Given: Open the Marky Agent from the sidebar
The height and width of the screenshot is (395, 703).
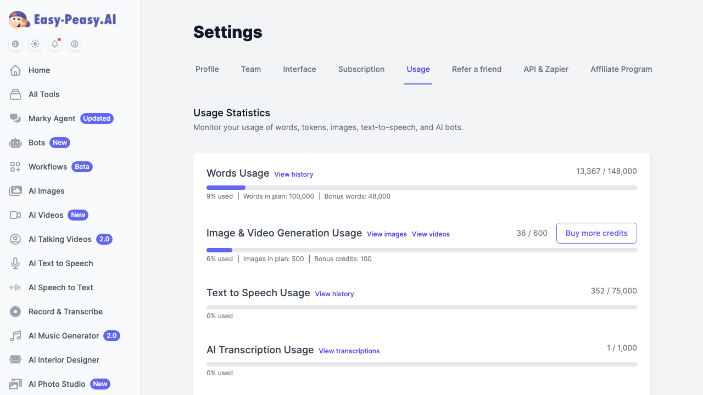Looking at the screenshot, I should click(52, 119).
